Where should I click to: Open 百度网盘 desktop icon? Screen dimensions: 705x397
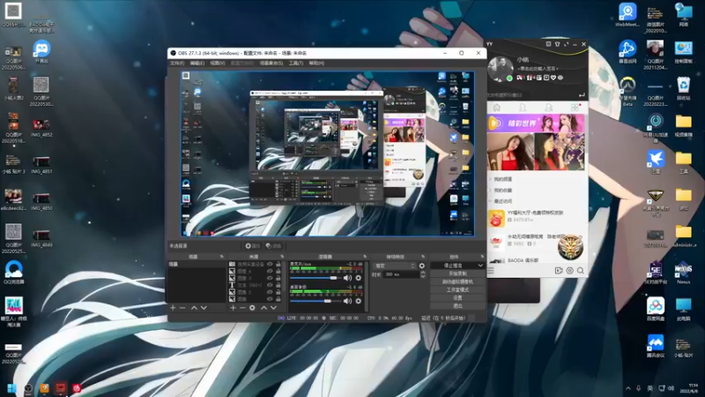pos(656,310)
